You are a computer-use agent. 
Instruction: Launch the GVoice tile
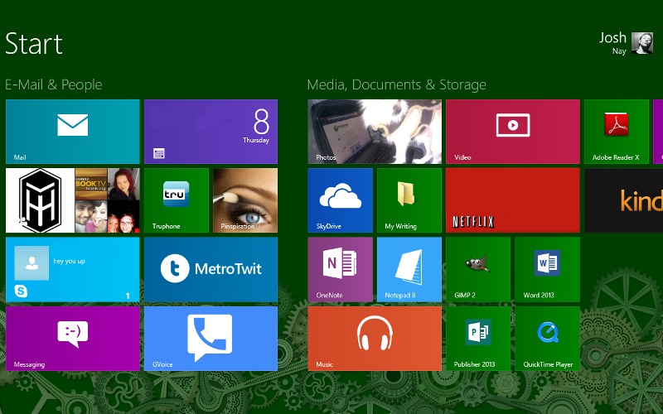(211, 339)
